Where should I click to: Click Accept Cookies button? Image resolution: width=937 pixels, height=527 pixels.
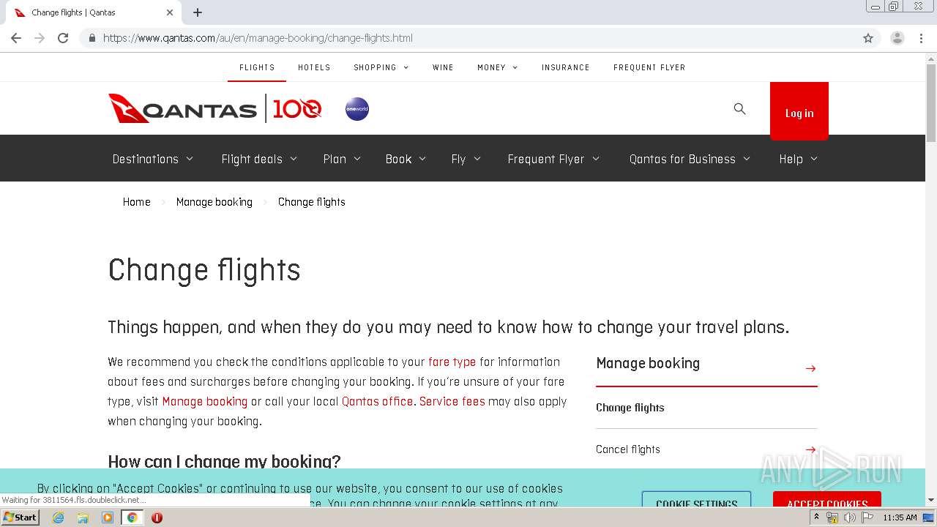[827, 501]
